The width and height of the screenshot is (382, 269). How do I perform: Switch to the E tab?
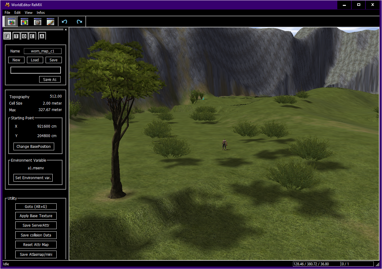[x=32, y=36]
